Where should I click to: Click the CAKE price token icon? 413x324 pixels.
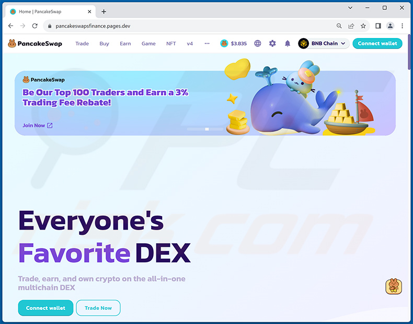pyautogui.click(x=224, y=43)
